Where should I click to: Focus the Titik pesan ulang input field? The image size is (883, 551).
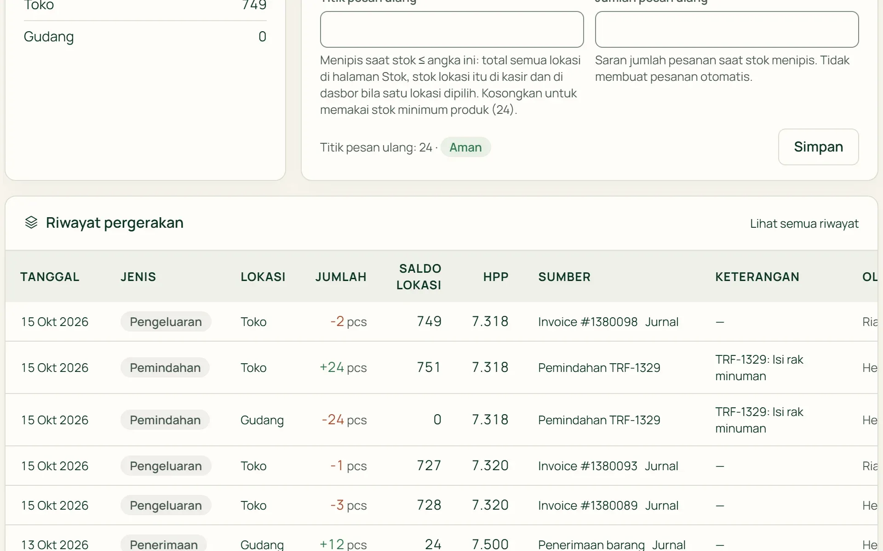pos(452,29)
